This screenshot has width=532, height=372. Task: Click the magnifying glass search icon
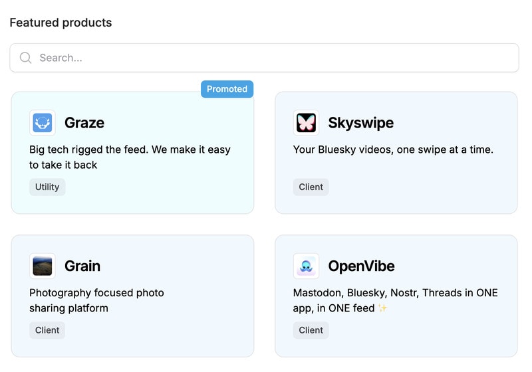[x=26, y=58]
